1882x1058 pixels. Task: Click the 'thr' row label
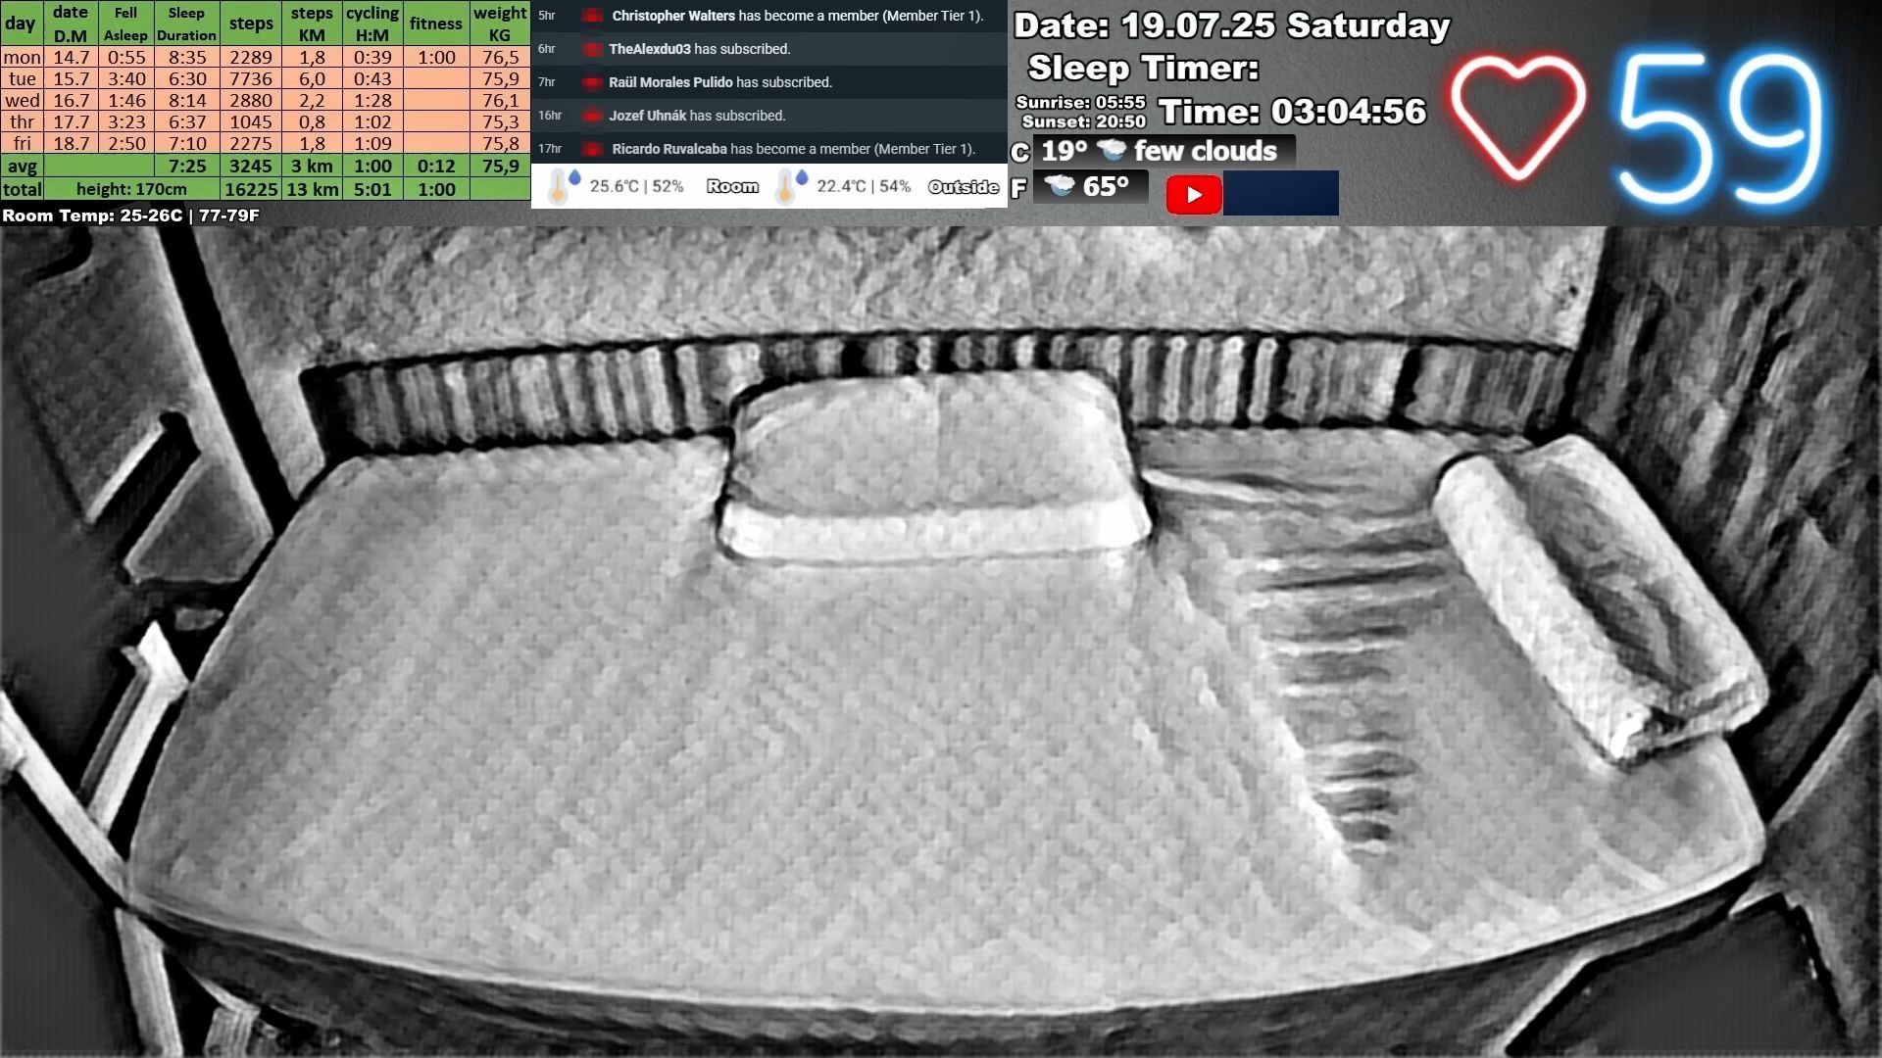pyautogui.click(x=22, y=121)
